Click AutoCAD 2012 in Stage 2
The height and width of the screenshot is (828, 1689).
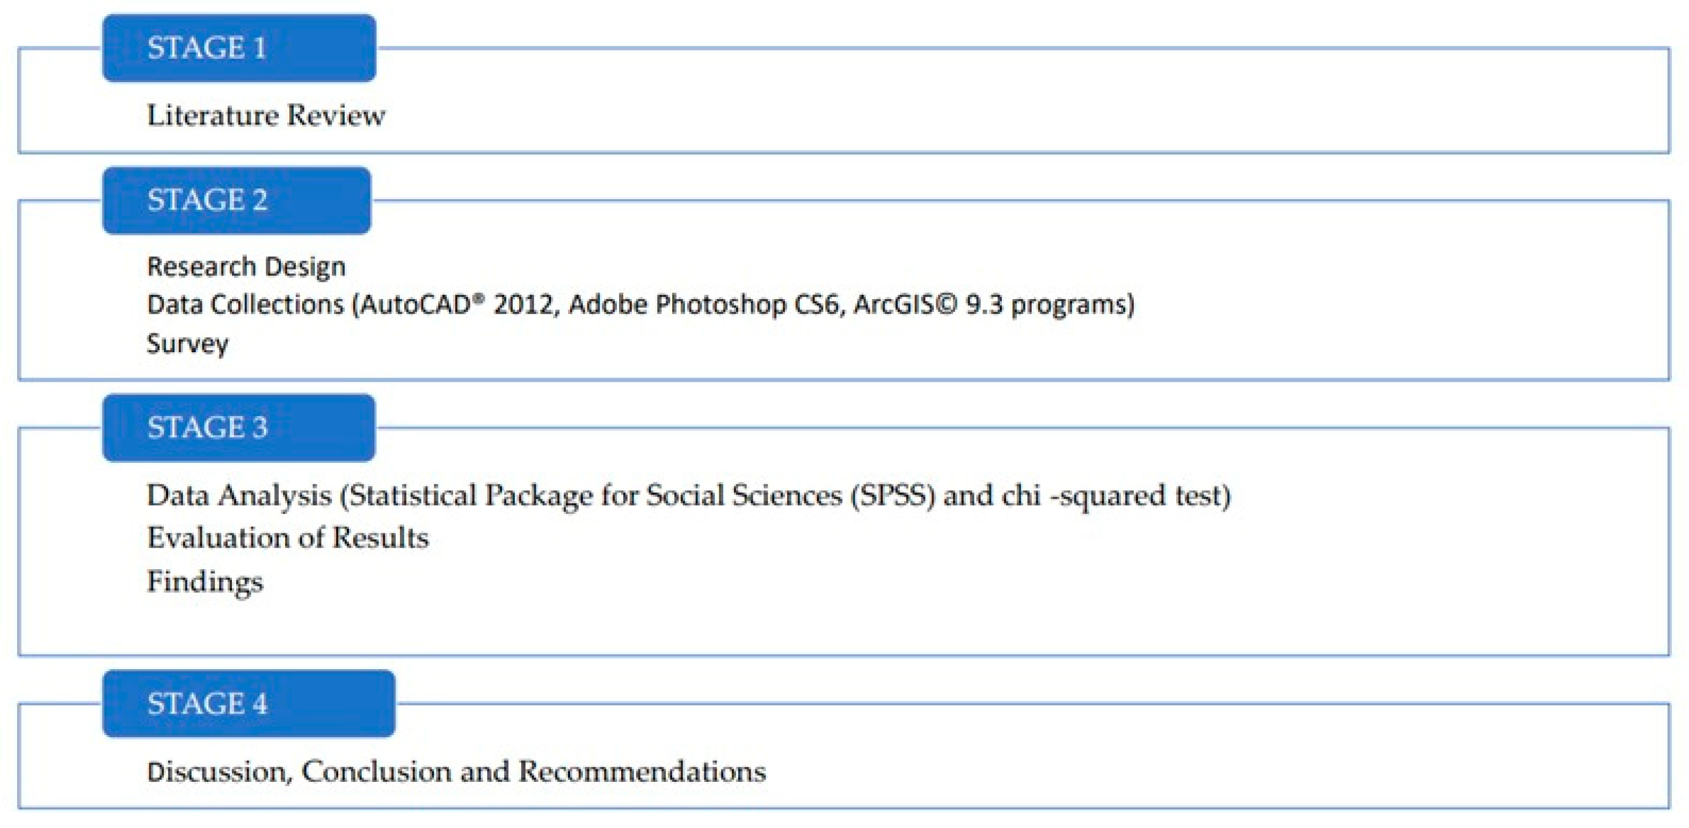click(456, 305)
